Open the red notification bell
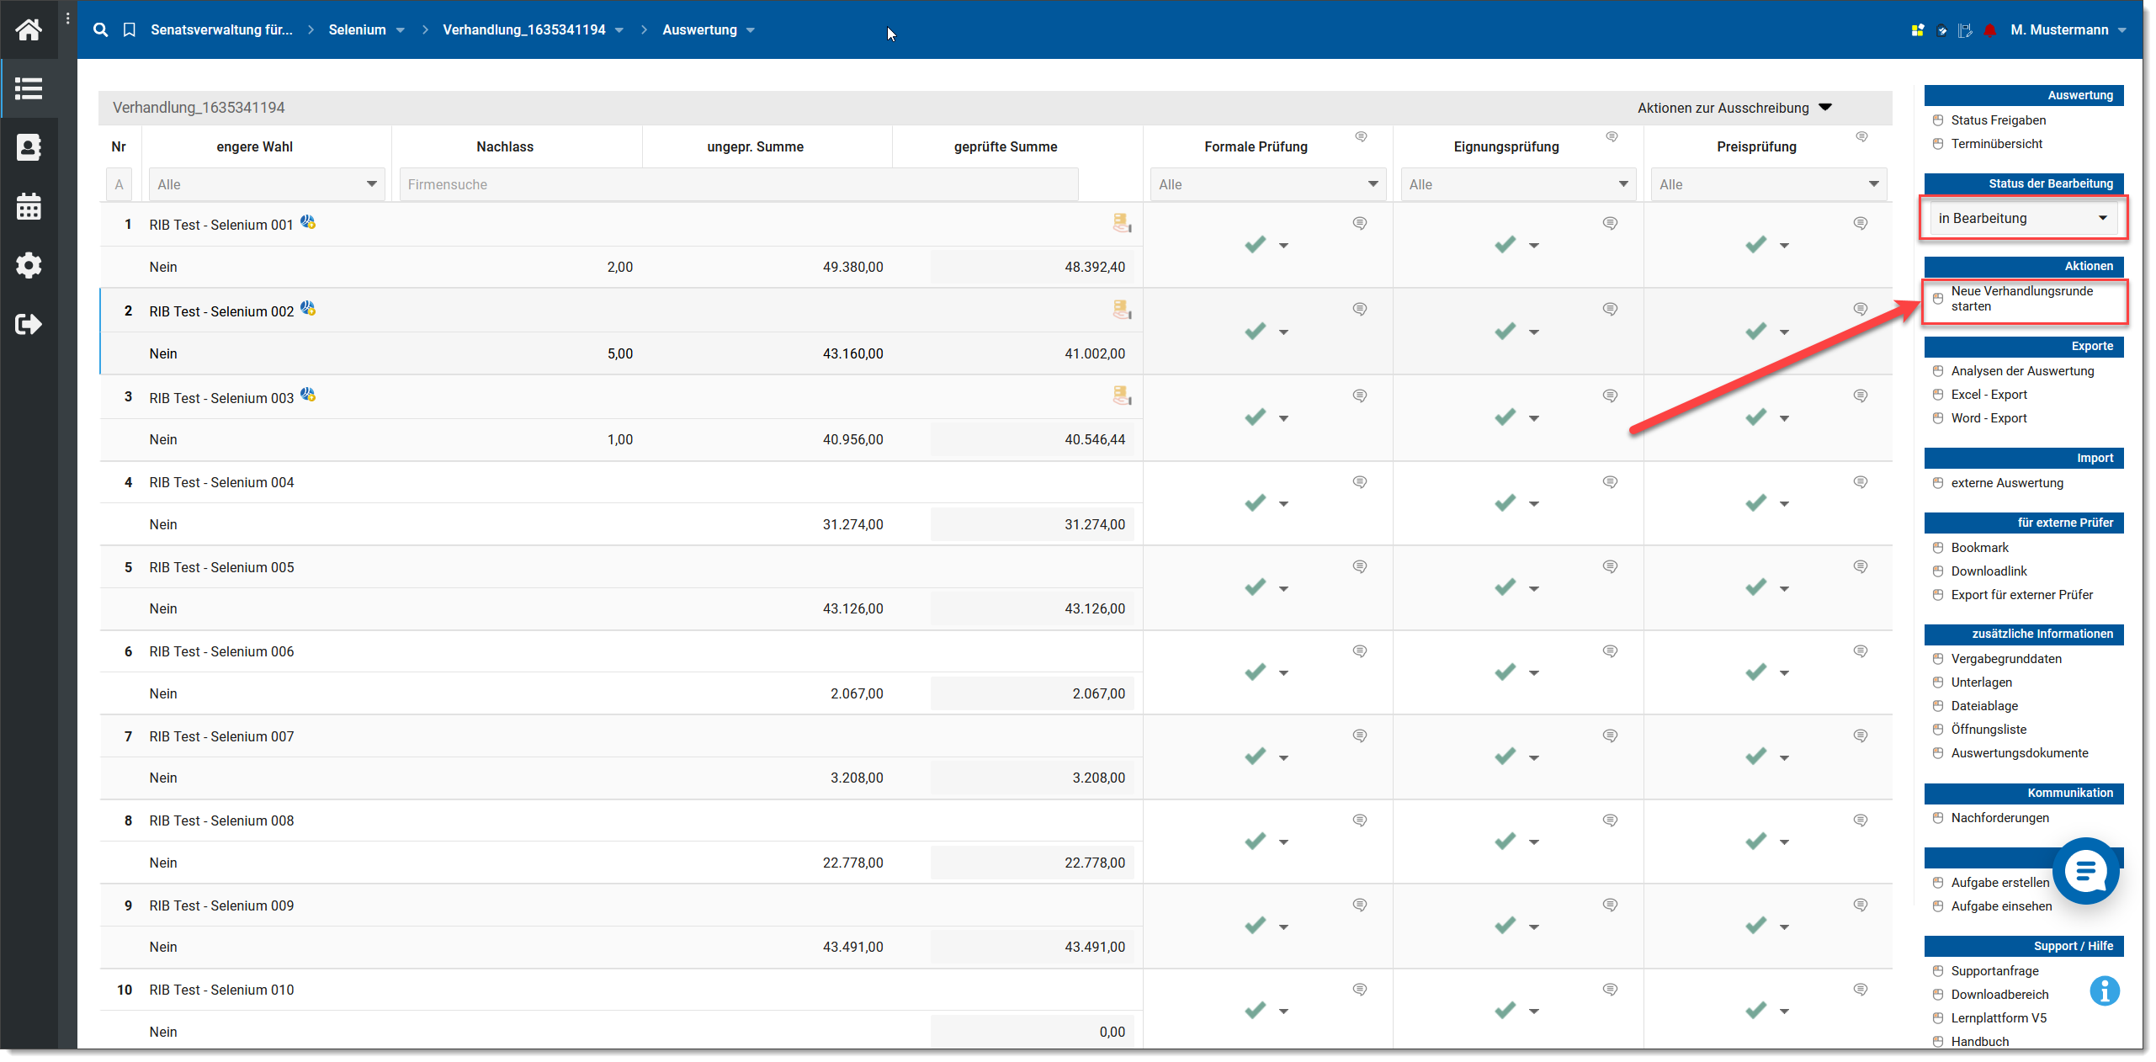Screen dimensions: 2156x1062 (x=1989, y=30)
